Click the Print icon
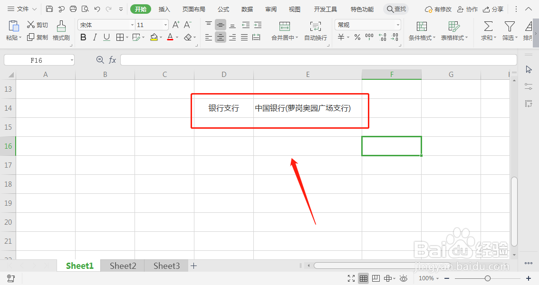Screen dimensions: 539x285 pos(73,9)
